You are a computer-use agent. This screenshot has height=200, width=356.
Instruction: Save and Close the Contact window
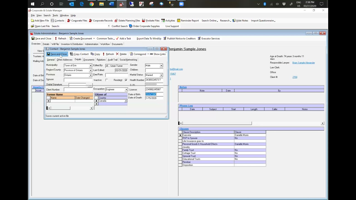pyautogui.click(x=57, y=54)
